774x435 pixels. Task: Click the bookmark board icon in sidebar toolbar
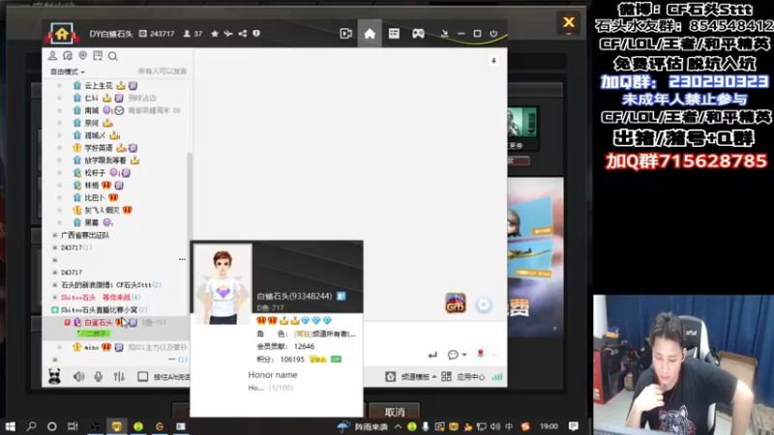(98, 56)
